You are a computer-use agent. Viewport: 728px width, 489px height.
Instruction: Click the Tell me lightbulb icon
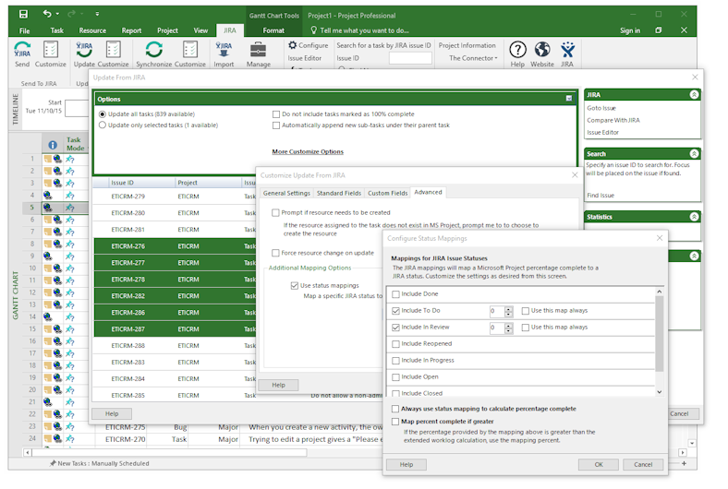tap(314, 30)
